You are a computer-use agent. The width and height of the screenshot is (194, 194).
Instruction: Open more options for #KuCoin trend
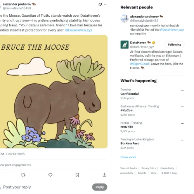[182, 107]
